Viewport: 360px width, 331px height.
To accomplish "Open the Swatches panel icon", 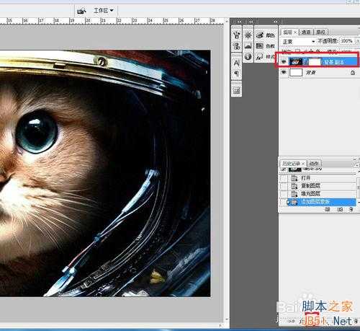I will [259, 45].
